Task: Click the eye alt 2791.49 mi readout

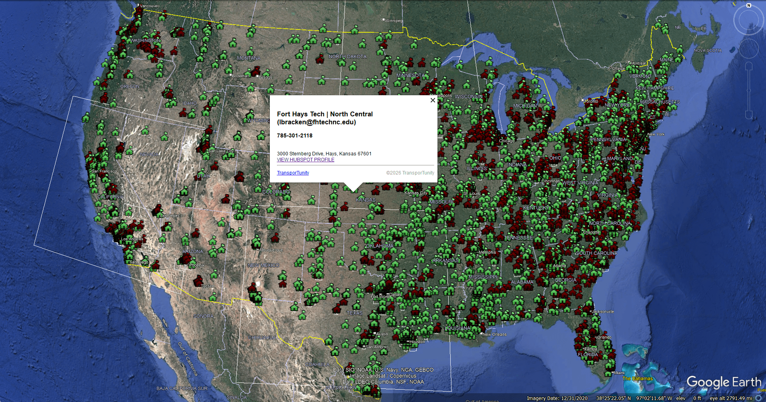Action: click(730, 398)
